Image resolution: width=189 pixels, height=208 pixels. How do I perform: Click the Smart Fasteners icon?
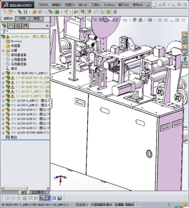click(x=35, y=12)
